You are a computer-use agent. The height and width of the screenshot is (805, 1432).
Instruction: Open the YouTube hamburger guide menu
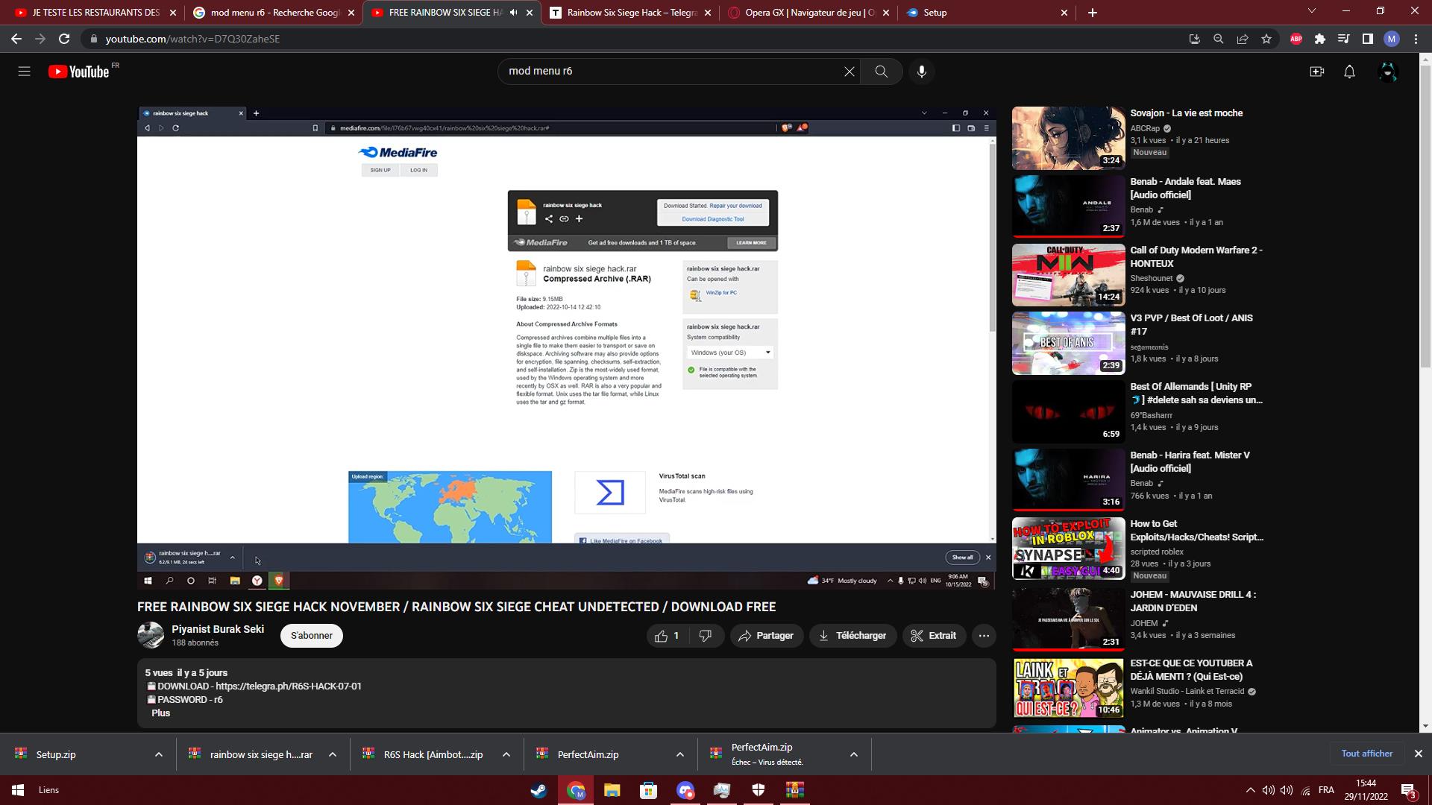point(24,72)
